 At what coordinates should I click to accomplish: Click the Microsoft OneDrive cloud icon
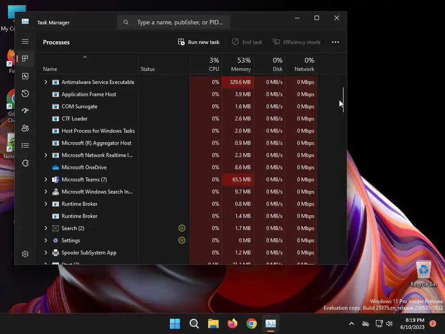(56, 167)
